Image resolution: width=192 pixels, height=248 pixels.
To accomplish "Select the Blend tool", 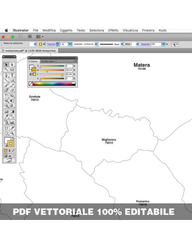I will point(12,116).
